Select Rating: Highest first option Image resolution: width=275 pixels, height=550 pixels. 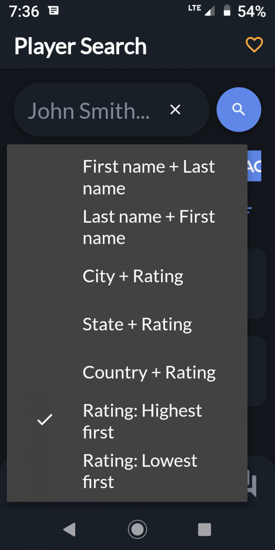[127, 421]
